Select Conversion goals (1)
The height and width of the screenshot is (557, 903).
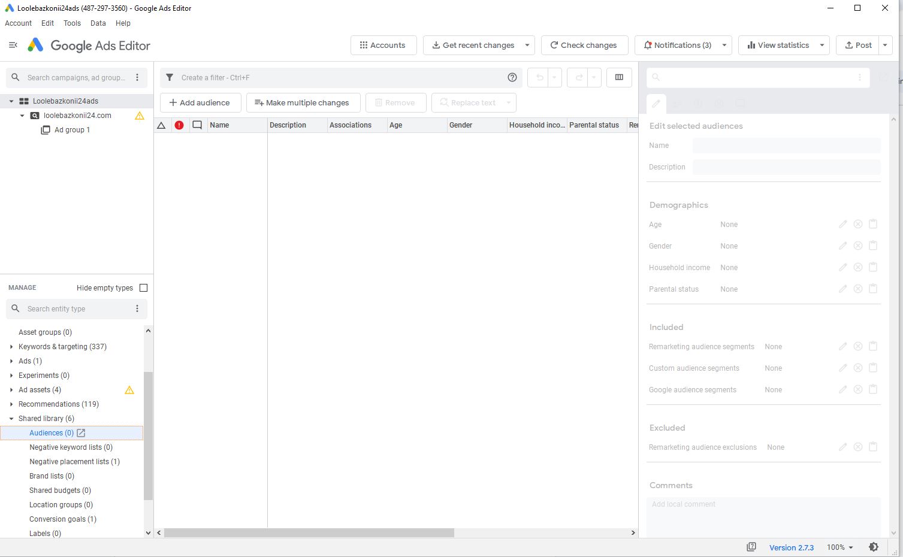point(63,519)
